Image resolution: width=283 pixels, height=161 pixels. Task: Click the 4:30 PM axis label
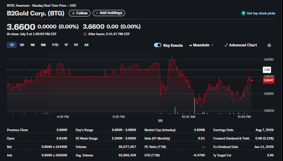tap(63, 117)
